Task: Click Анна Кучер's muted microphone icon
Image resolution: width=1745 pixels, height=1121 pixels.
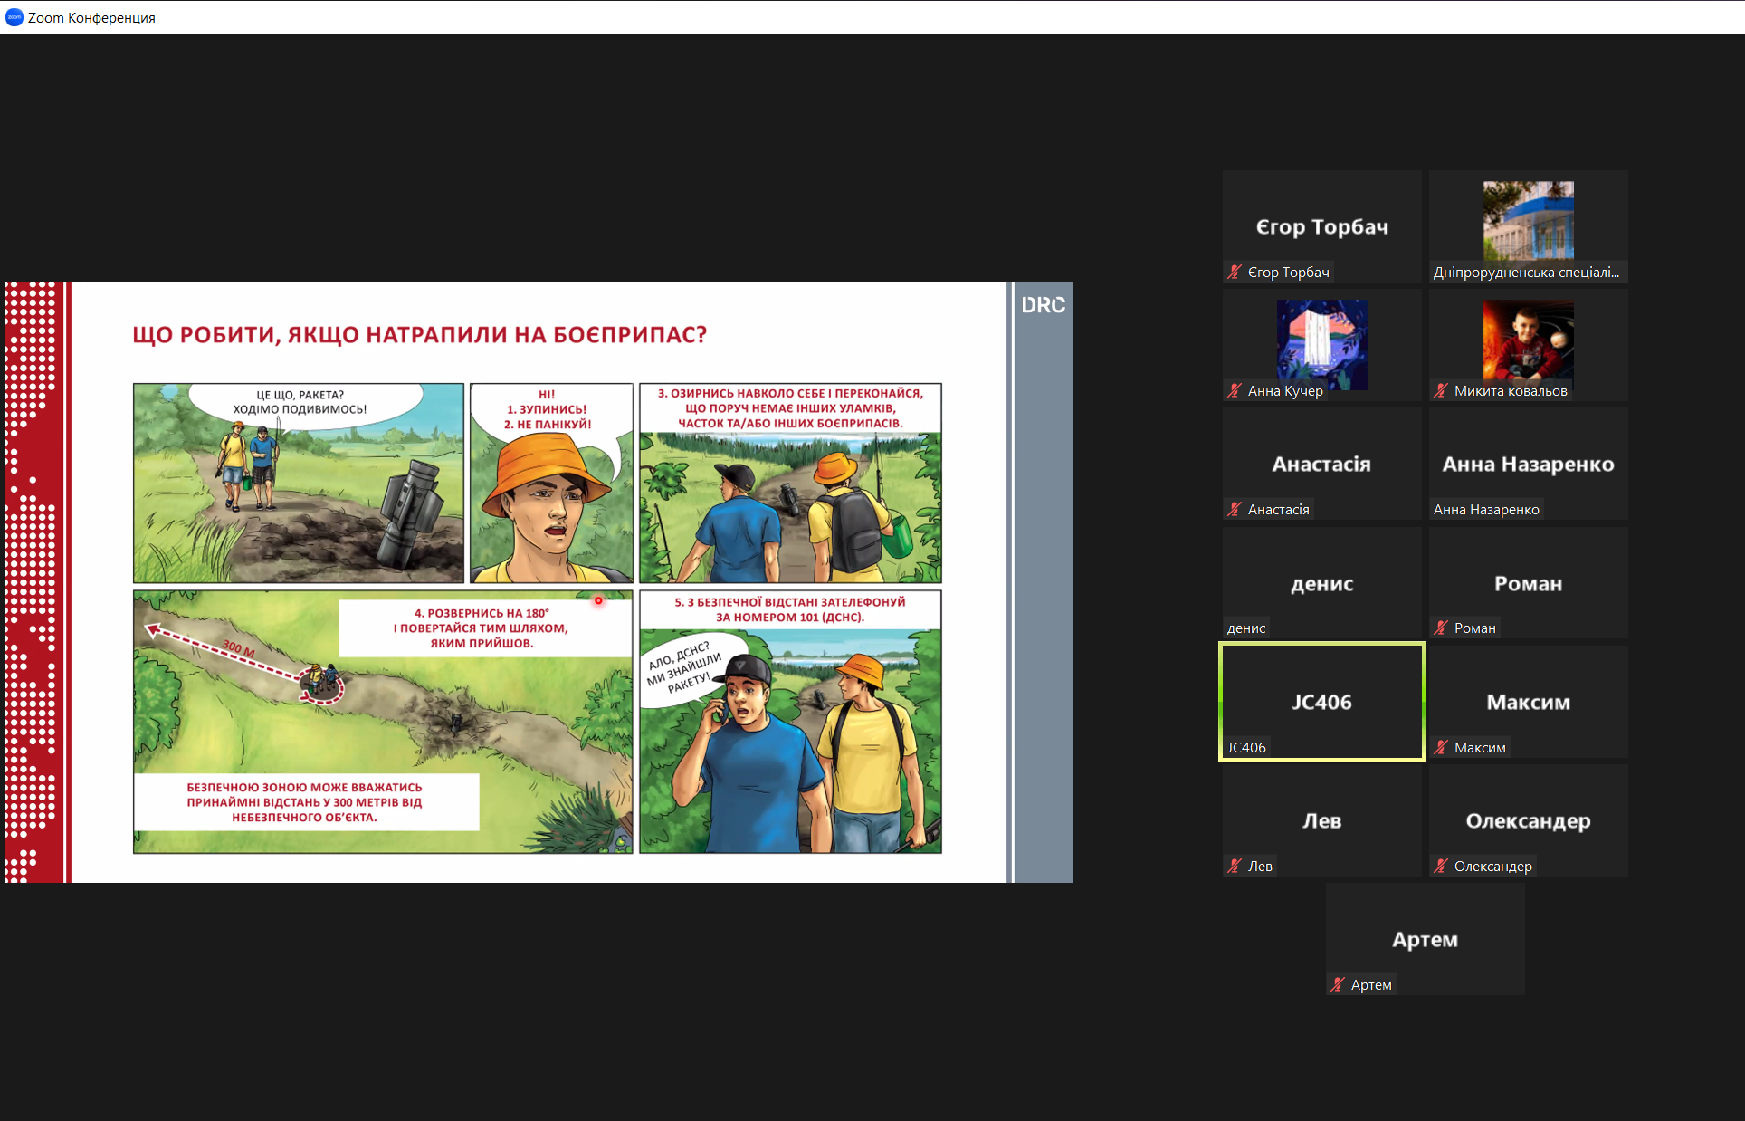Action: click(1235, 390)
